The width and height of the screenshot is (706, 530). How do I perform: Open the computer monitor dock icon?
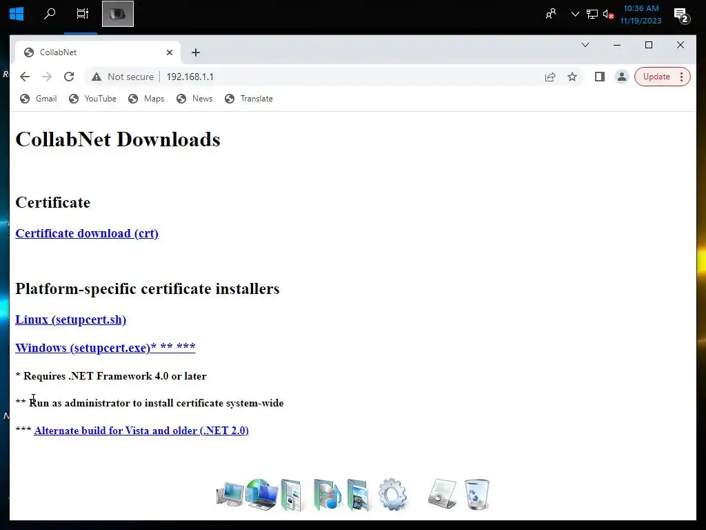coord(230,495)
